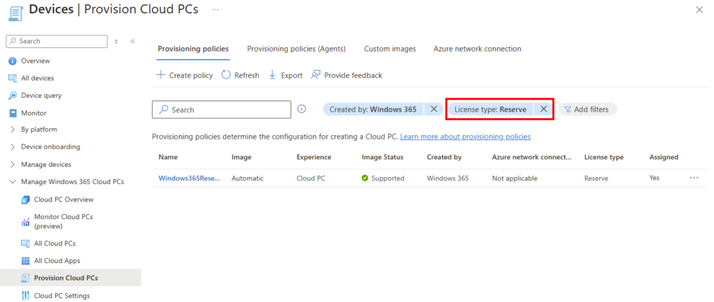The image size is (714, 302).
Task: Click the Monitor sidebar icon
Action: pyautogui.click(x=13, y=113)
